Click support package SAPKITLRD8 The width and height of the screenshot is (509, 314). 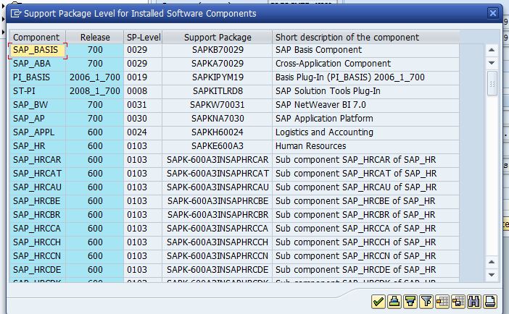point(218,91)
